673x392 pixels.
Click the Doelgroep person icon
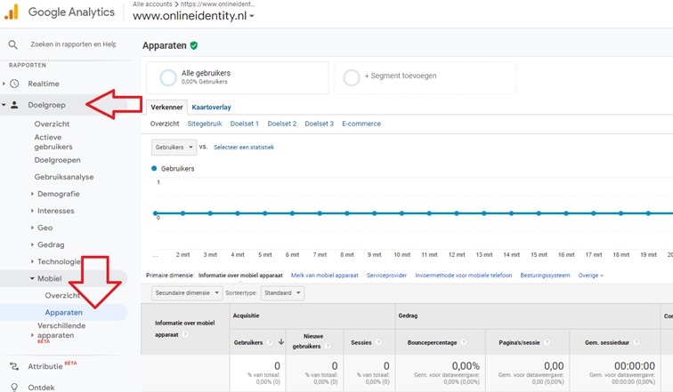(14, 105)
